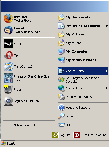Screen dimensions: 109x147
Task: Select the My Music entry text
Action: (x=73, y=43)
